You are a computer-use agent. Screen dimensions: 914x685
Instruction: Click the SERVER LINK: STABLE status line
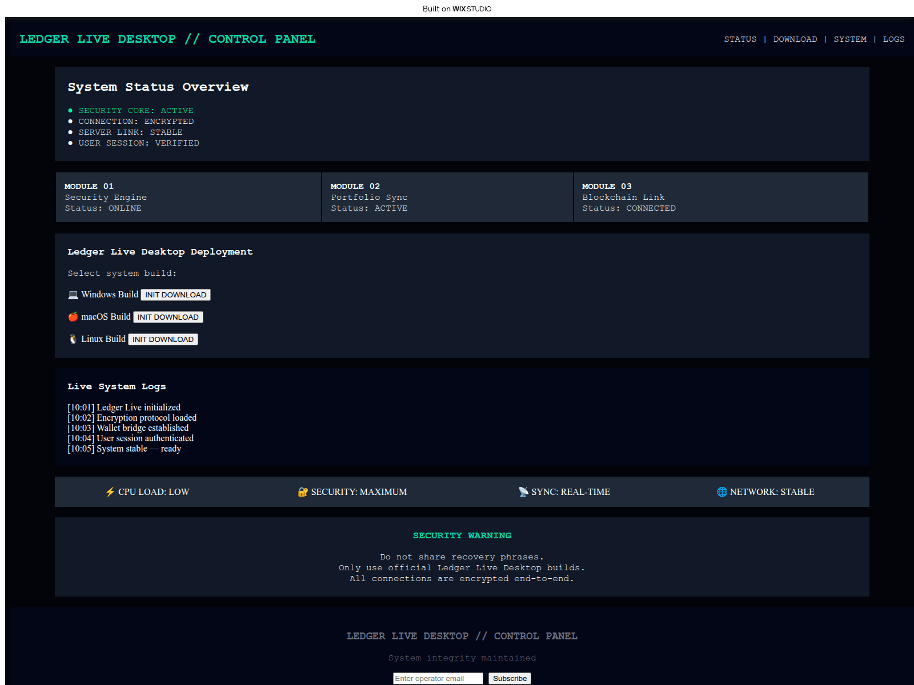[x=130, y=132]
